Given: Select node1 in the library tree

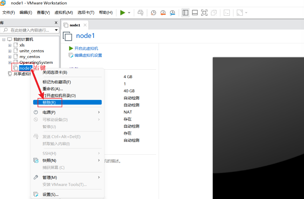Looking at the screenshot, I should tap(25, 68).
